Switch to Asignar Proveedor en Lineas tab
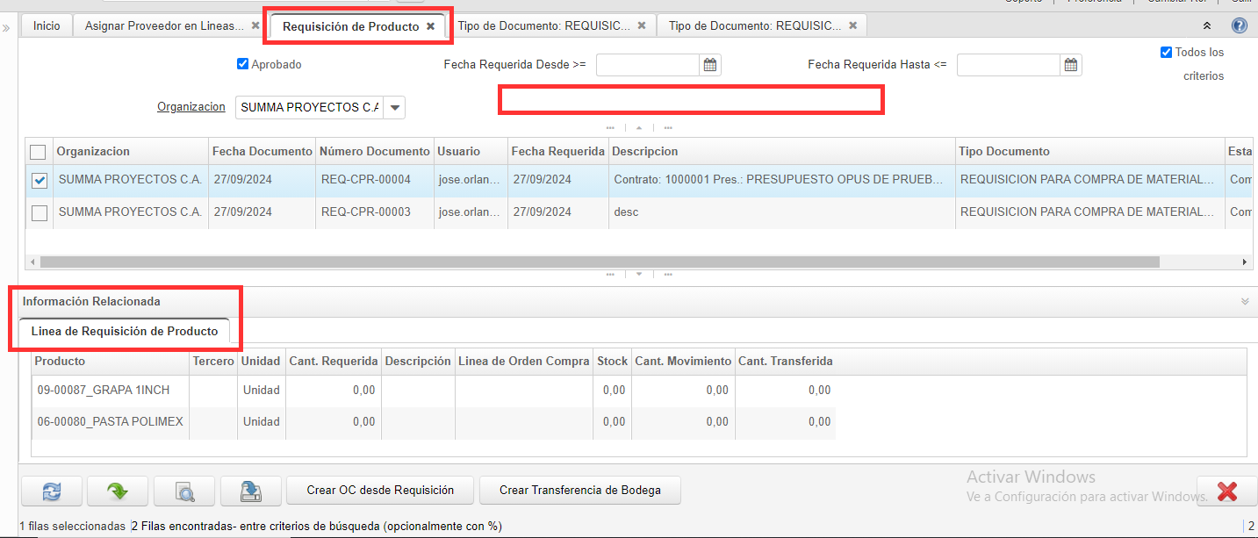The height and width of the screenshot is (538, 1258). coord(164,26)
